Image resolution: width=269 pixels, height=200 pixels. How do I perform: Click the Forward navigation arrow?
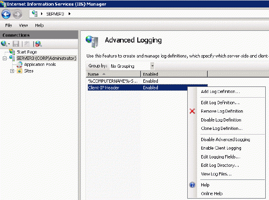click(17, 14)
